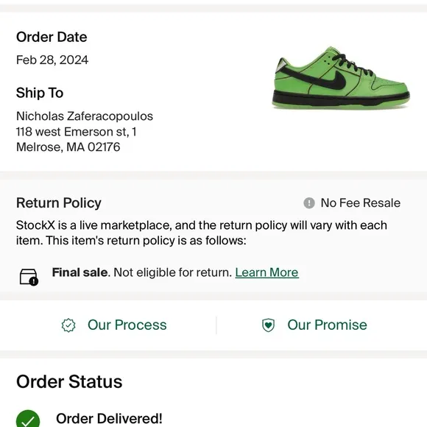The height and width of the screenshot is (427, 427).
Task: Click the green Order Delivered checkmark icon
Action: (28, 418)
